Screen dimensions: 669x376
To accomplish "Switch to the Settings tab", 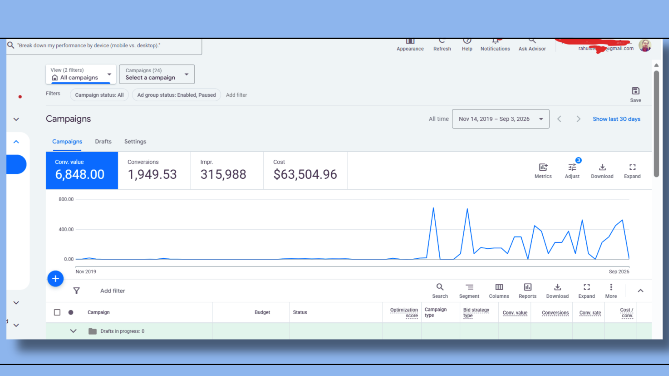I will tap(135, 142).
